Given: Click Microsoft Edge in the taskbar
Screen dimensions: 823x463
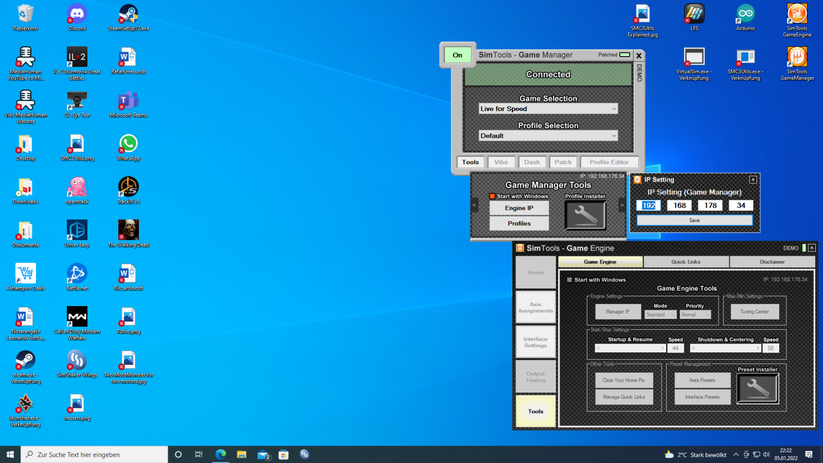Looking at the screenshot, I should tap(221, 454).
